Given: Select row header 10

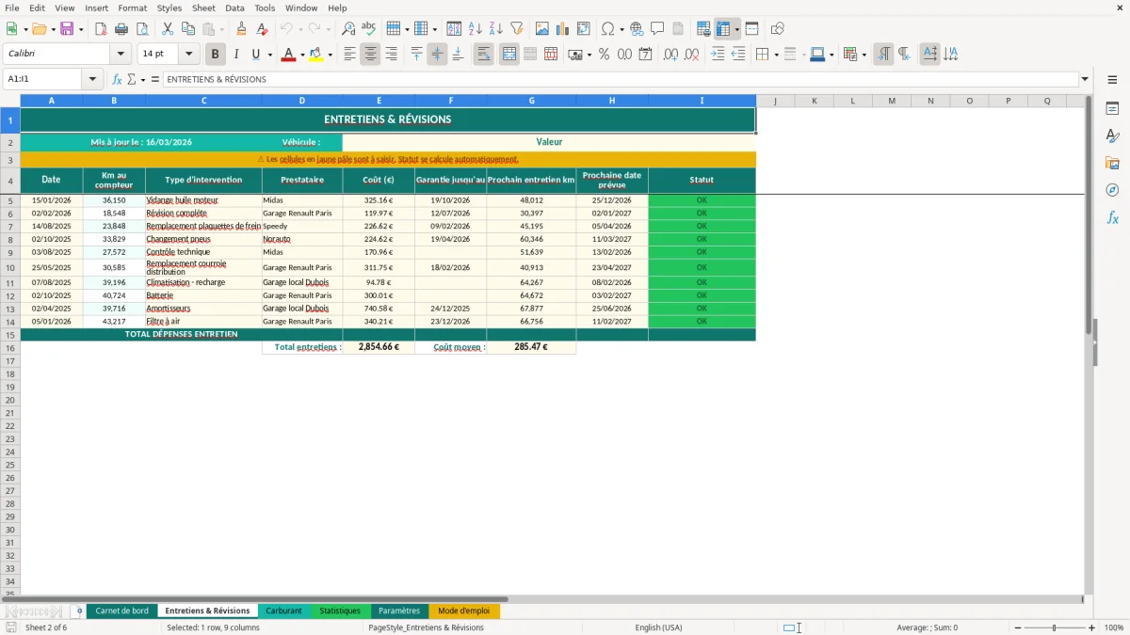Looking at the screenshot, I should click(10, 267).
